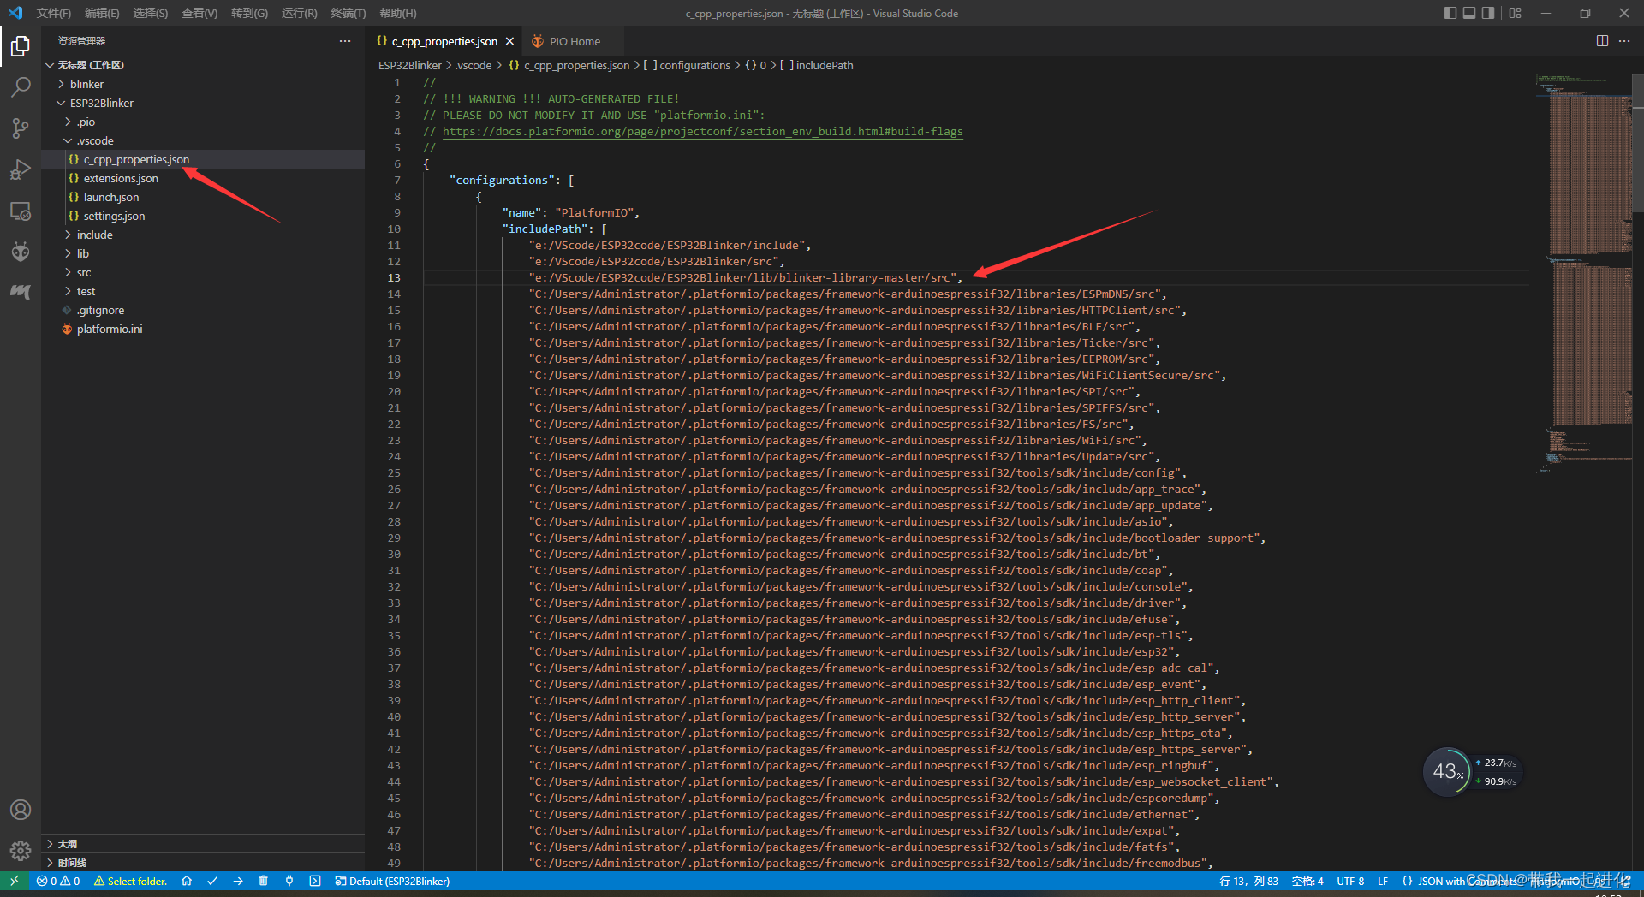The image size is (1644, 897).
Task: Toggle bottom panel layout icon
Action: tap(1469, 13)
